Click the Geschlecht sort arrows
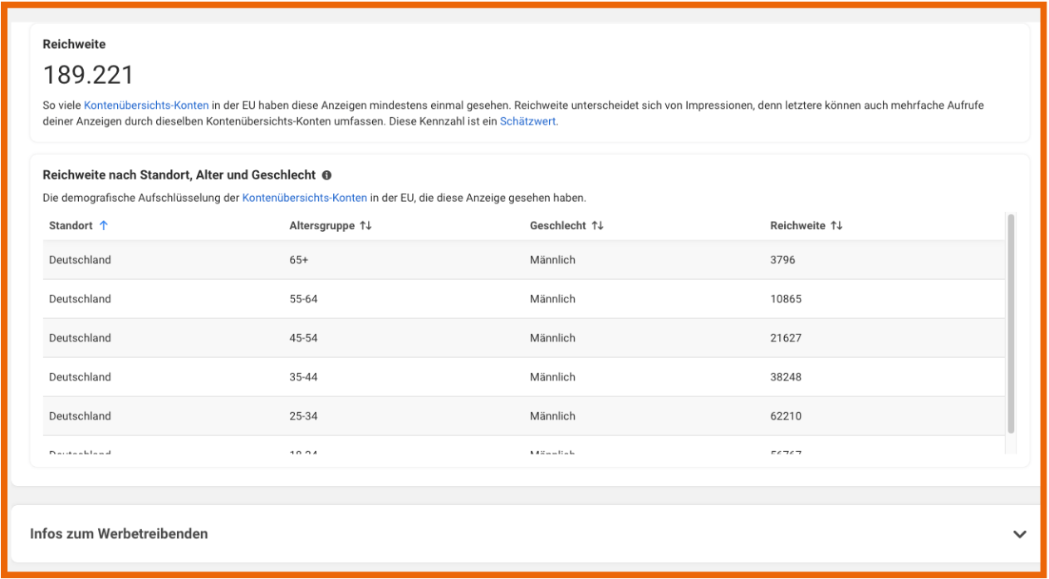Viewport: 1049px width, 579px height. coord(597,226)
